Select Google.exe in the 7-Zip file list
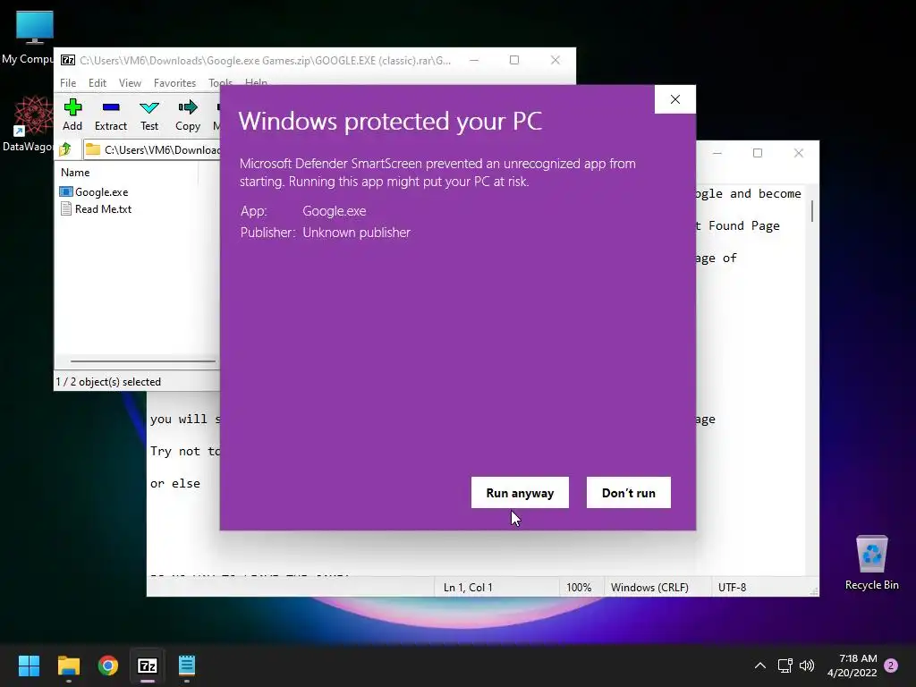The width and height of the screenshot is (916, 687). [94, 191]
